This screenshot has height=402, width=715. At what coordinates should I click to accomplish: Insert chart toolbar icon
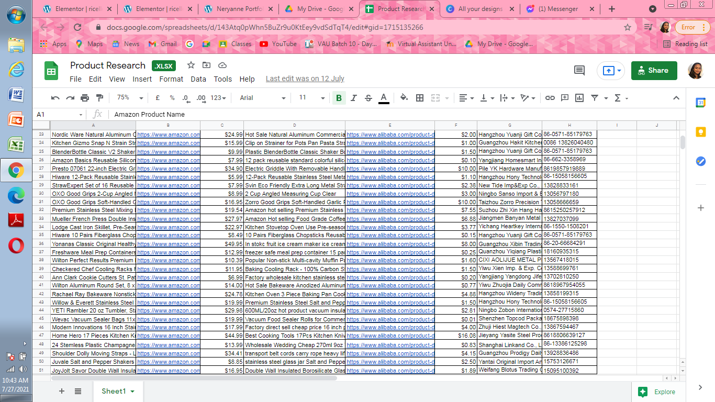point(579,98)
